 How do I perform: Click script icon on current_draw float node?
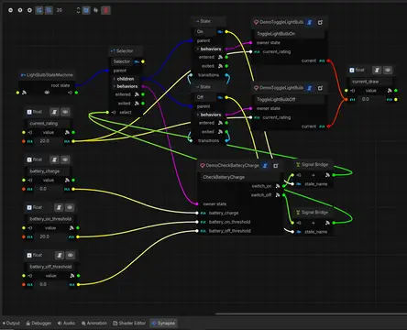pos(377,70)
